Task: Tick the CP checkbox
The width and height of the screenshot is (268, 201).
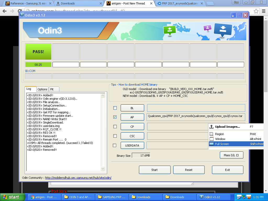Action: (x=115, y=126)
